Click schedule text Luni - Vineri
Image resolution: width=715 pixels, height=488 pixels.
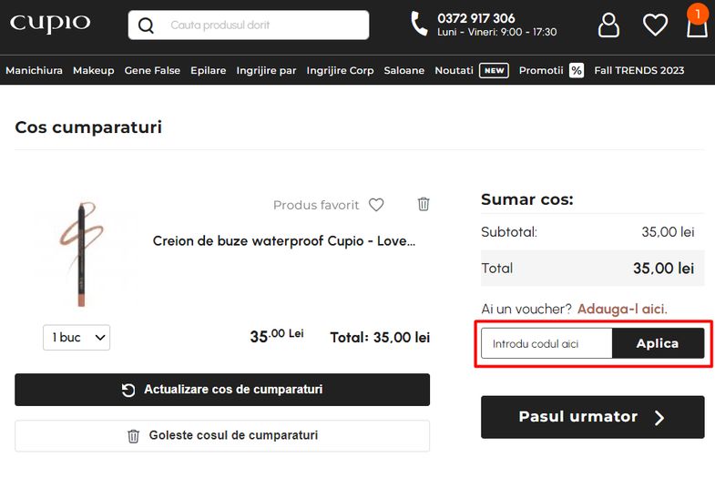coord(497,33)
